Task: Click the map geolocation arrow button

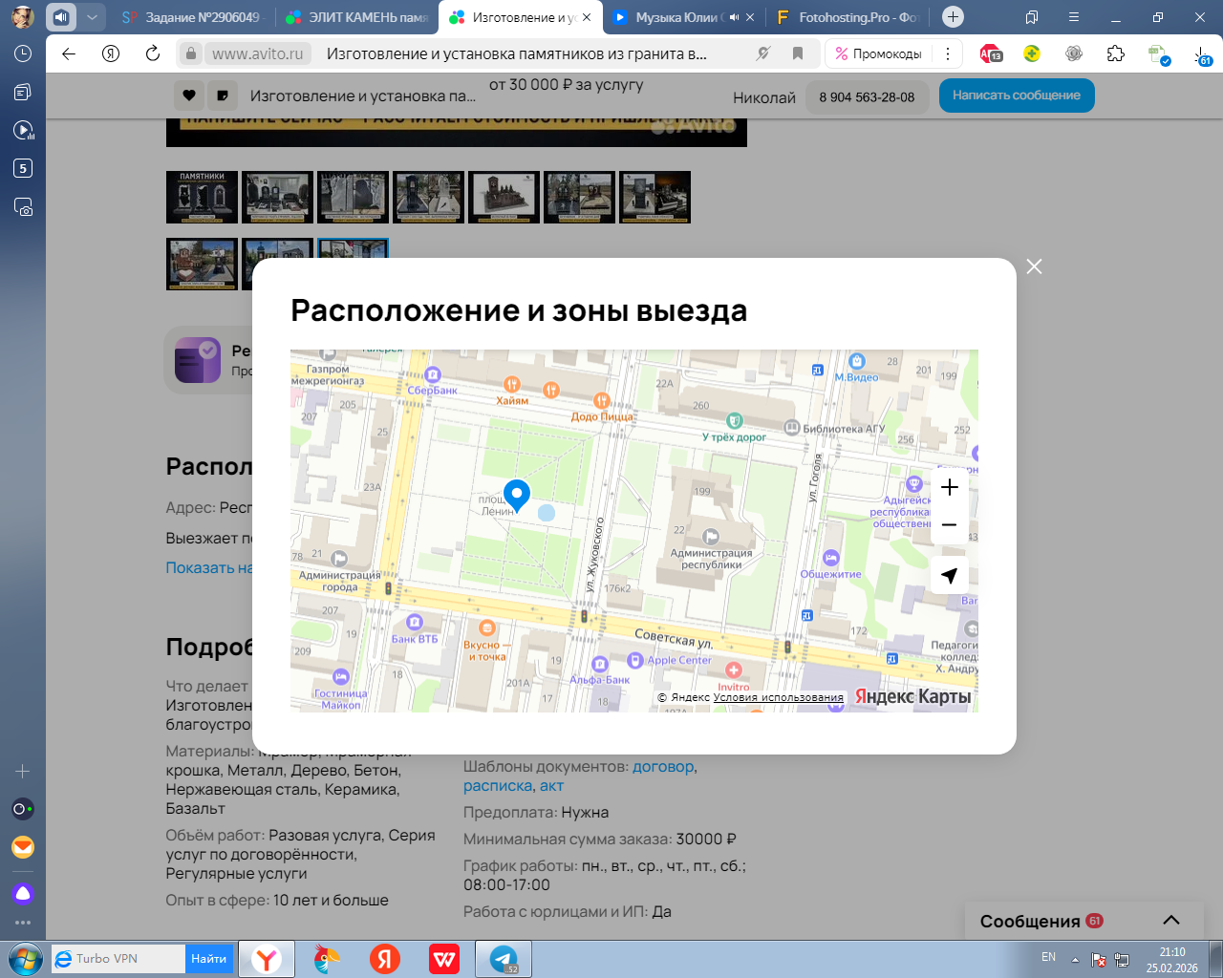Action: click(949, 575)
